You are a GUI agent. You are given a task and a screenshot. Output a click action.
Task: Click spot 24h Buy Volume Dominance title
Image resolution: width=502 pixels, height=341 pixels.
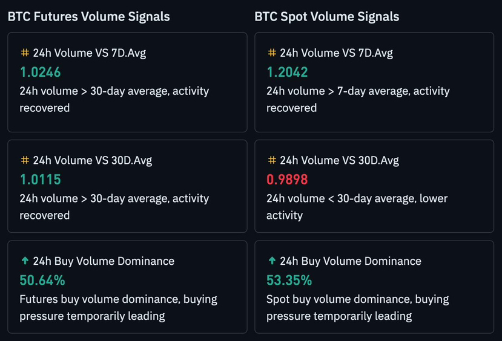click(x=351, y=261)
